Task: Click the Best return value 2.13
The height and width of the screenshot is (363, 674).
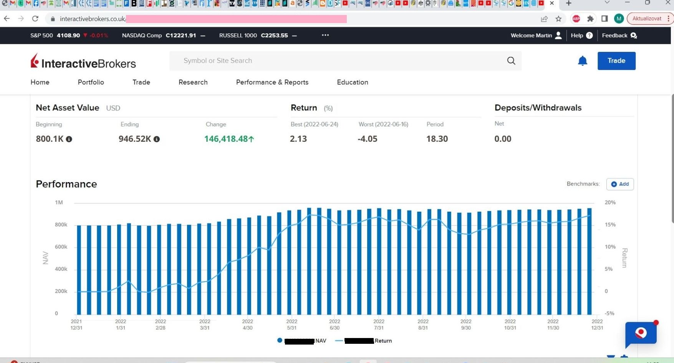Action: 298,139
